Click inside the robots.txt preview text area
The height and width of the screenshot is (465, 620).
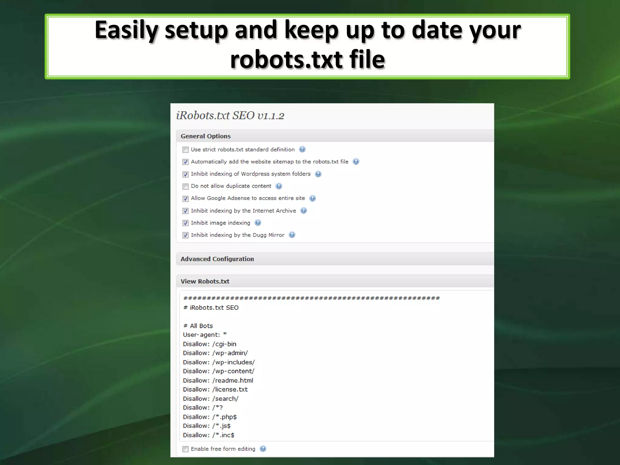[x=337, y=366]
